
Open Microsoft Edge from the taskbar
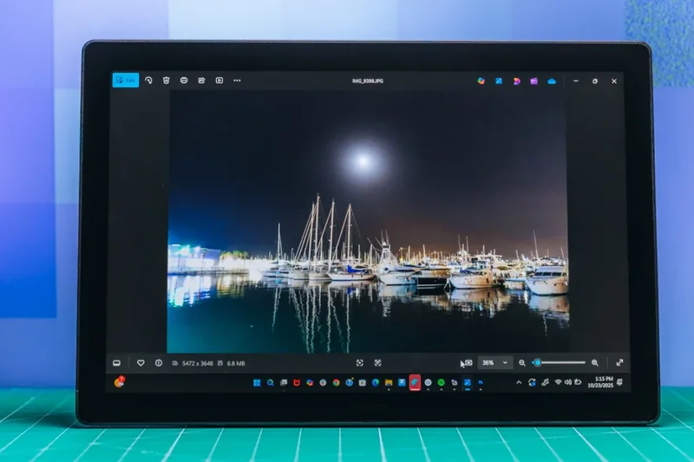(x=376, y=383)
